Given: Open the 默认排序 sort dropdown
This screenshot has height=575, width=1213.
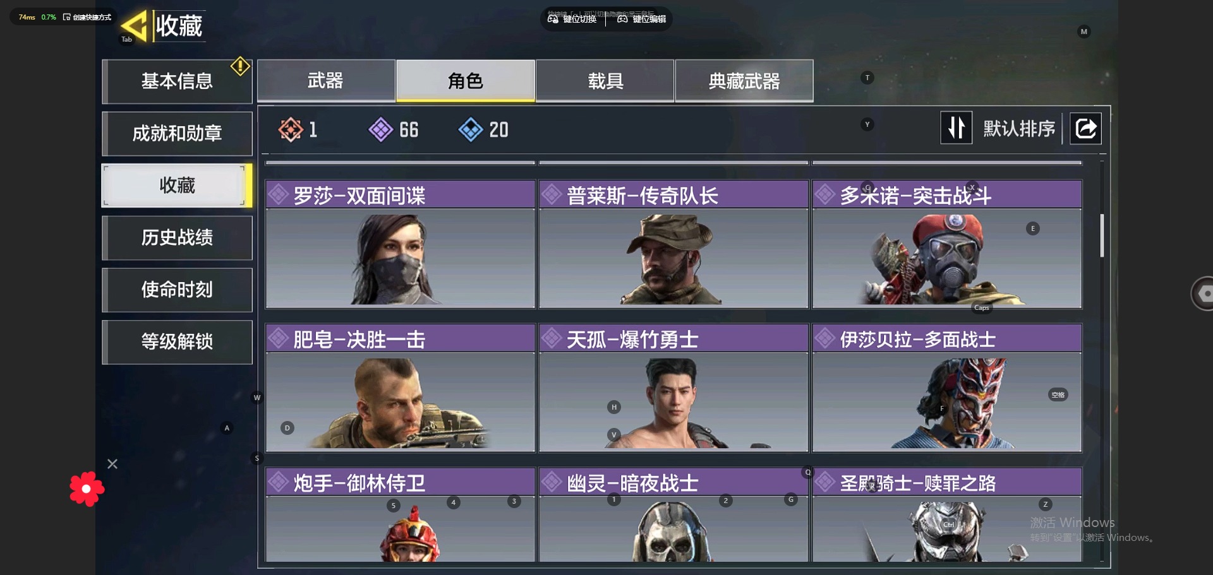Looking at the screenshot, I should (1019, 129).
